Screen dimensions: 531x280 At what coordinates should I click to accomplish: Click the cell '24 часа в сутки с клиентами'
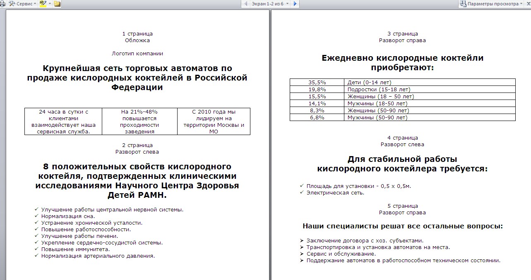[64, 121]
